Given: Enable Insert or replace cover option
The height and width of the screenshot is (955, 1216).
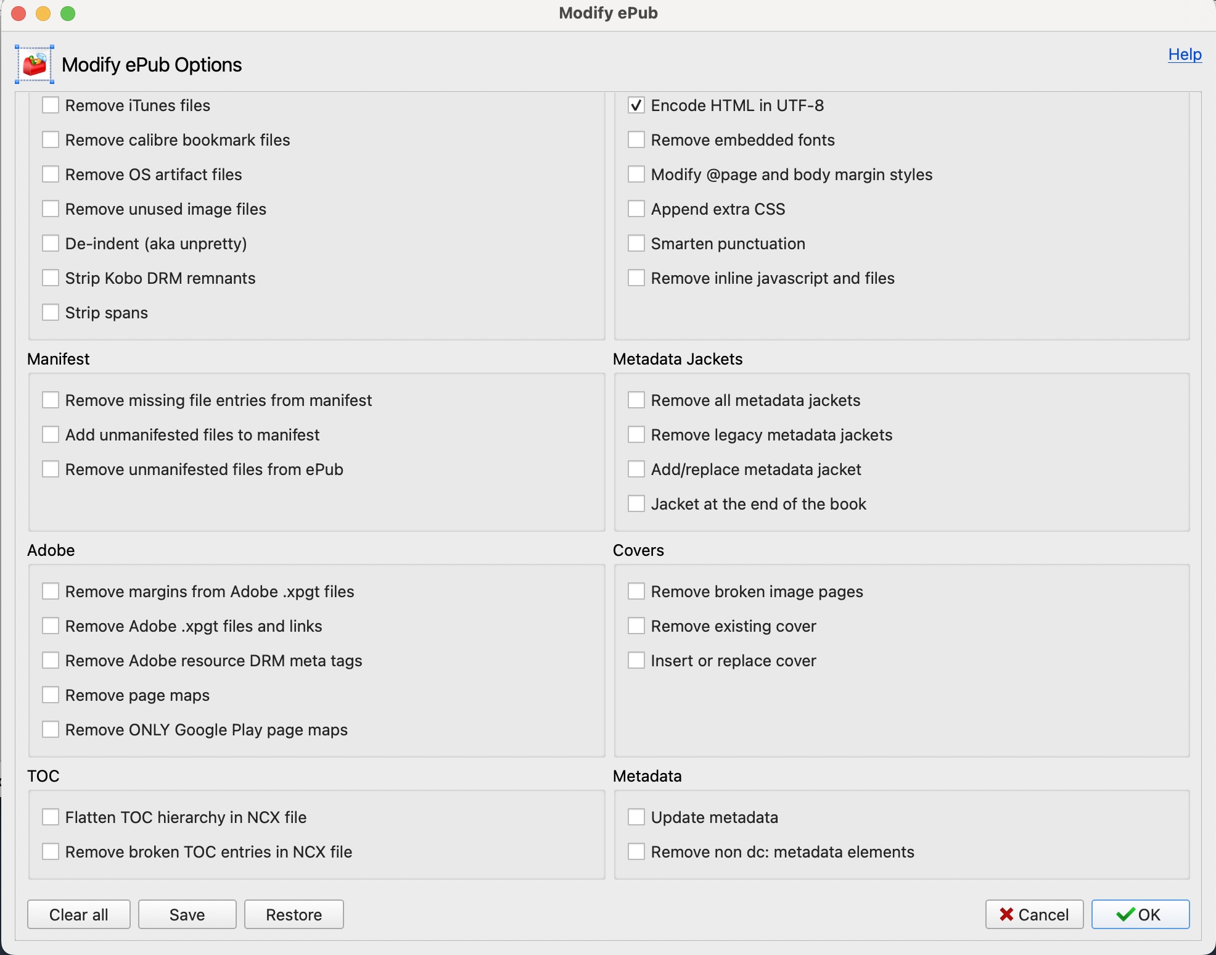Looking at the screenshot, I should (x=636, y=659).
